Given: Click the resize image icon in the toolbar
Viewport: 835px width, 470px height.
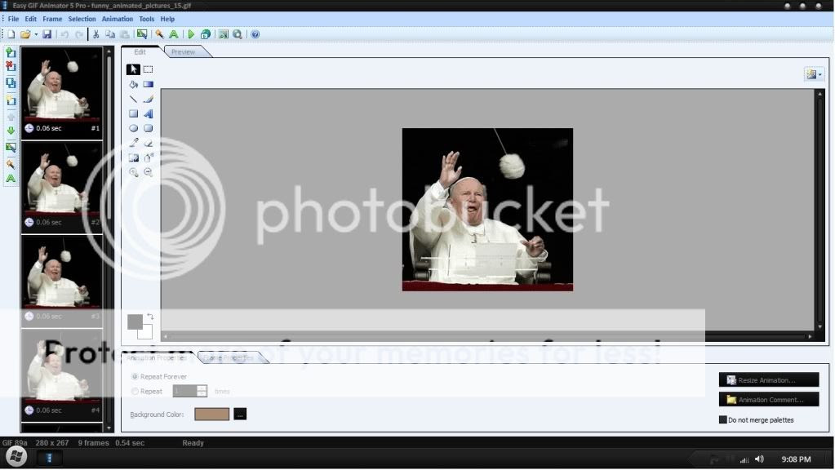Looking at the screenshot, I should tap(223, 34).
